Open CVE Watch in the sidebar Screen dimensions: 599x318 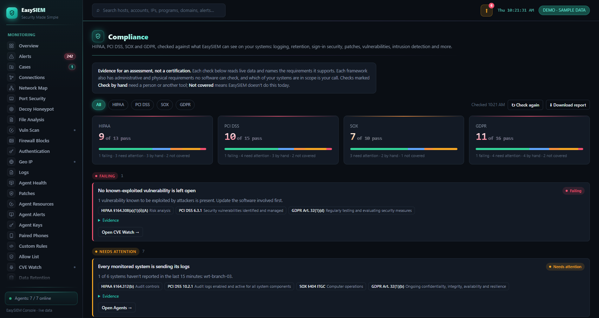click(x=41, y=267)
